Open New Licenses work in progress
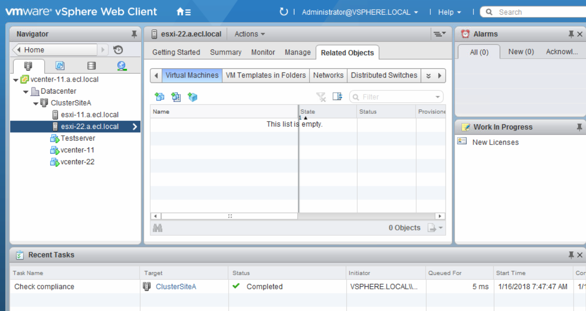The width and height of the screenshot is (586, 311). point(496,142)
